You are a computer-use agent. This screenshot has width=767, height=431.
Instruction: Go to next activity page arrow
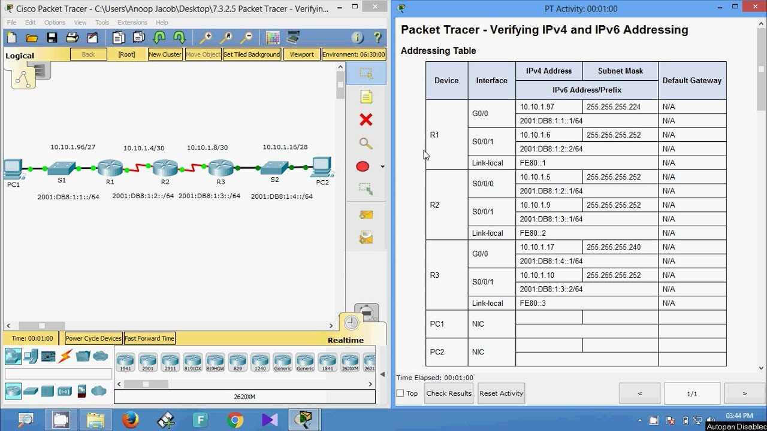point(745,393)
